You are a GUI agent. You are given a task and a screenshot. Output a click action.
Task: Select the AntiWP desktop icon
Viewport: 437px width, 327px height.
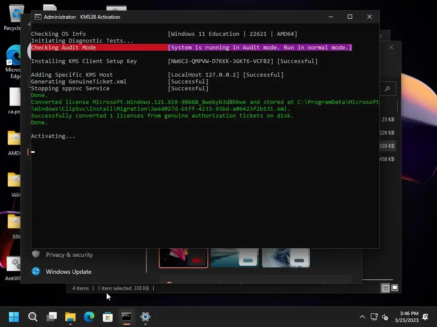pos(13,269)
